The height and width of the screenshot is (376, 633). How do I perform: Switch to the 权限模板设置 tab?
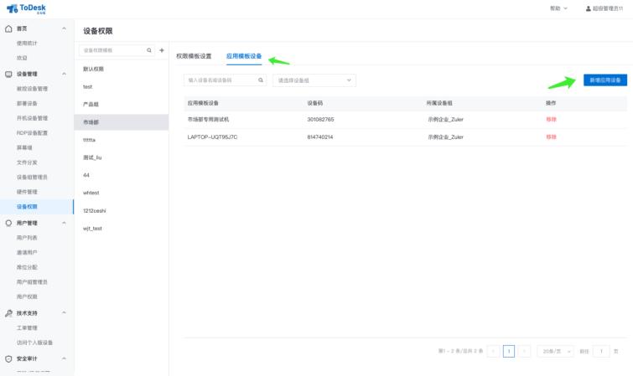click(x=194, y=56)
